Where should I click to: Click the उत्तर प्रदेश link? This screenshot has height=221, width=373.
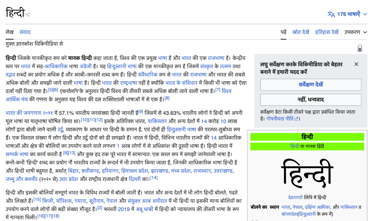click(x=69, y=179)
